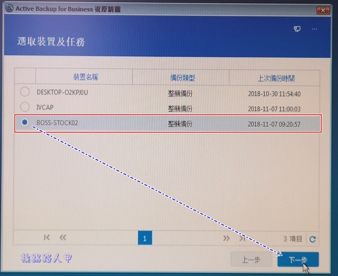Click the Active Backup app logo icon
The height and width of the screenshot is (276, 338).
[9, 8]
